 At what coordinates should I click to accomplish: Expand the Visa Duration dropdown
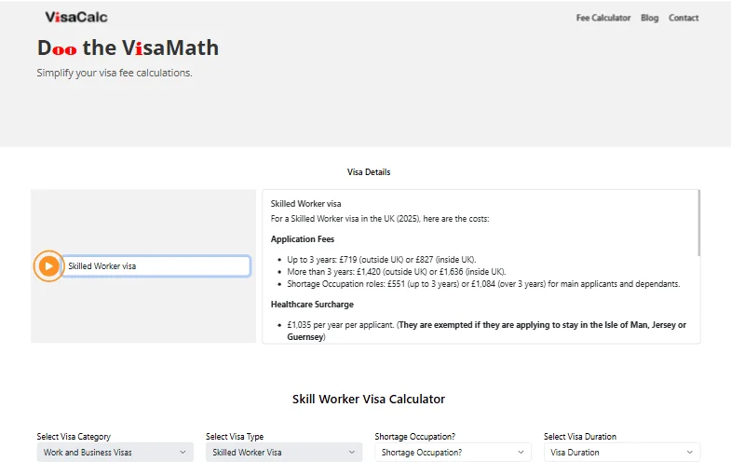pyautogui.click(x=622, y=453)
